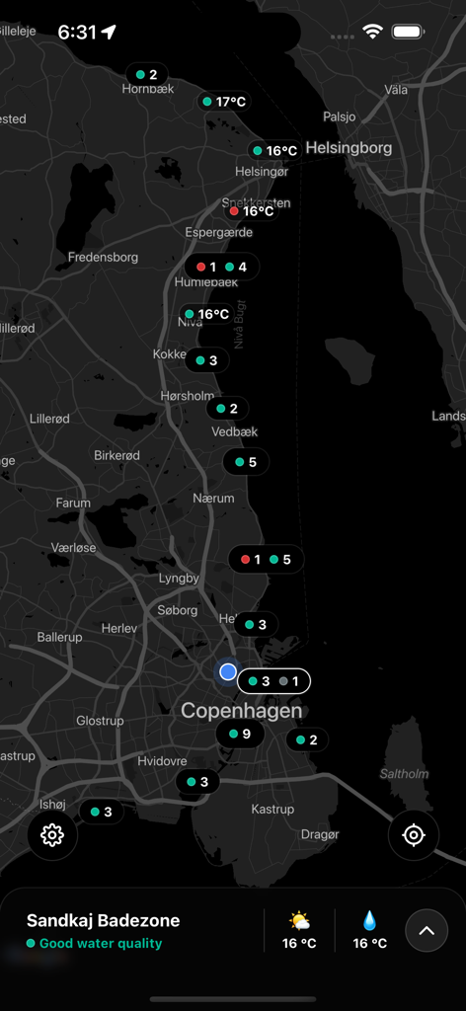Tap the Ballerup map label
Image resolution: width=466 pixels, height=1011 pixels.
point(60,637)
